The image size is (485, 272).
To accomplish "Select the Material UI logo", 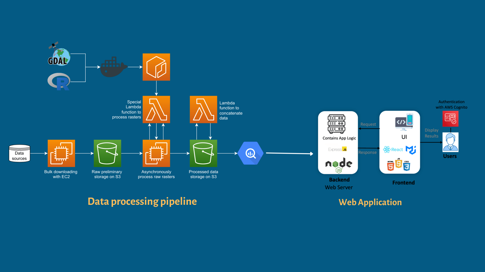I will pyautogui.click(x=411, y=150).
